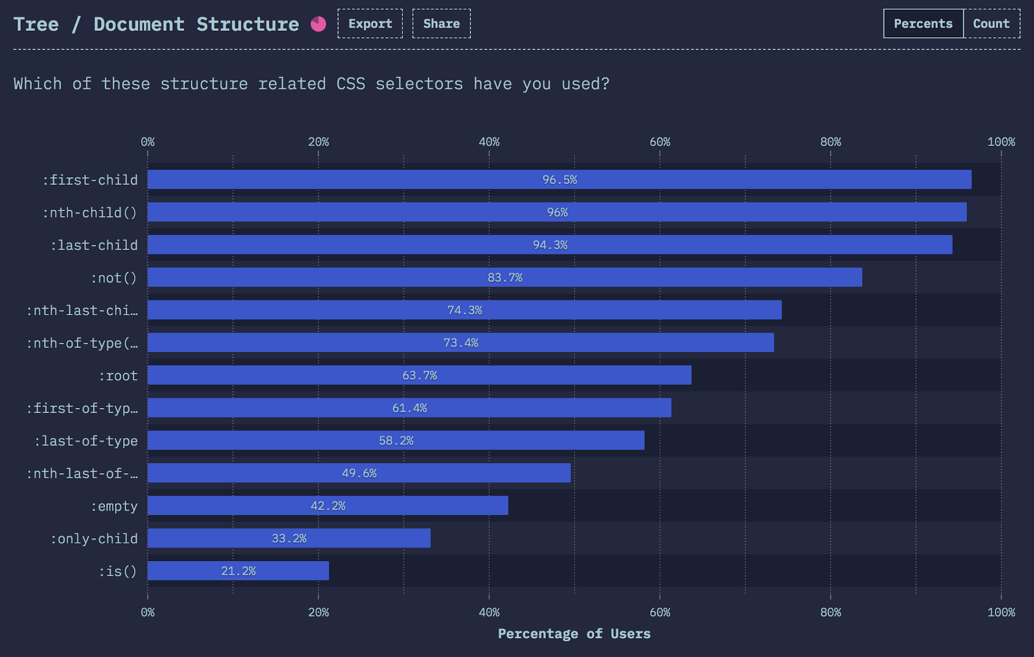
Task: Select the :nth-child() 96% bar
Action: 557,212
